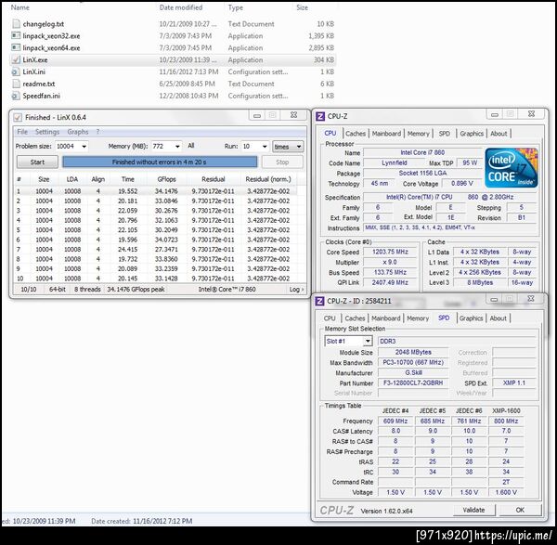This screenshot has height=545, width=557.
Task: Open Caches tab in CPU-Z ID window
Action: pyautogui.click(x=355, y=318)
